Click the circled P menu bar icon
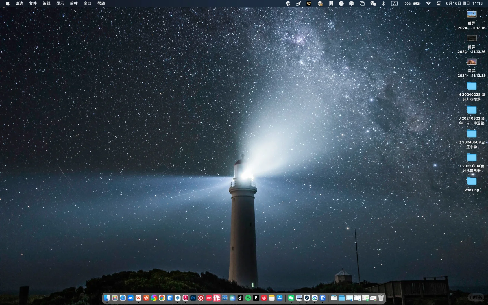 341,3
